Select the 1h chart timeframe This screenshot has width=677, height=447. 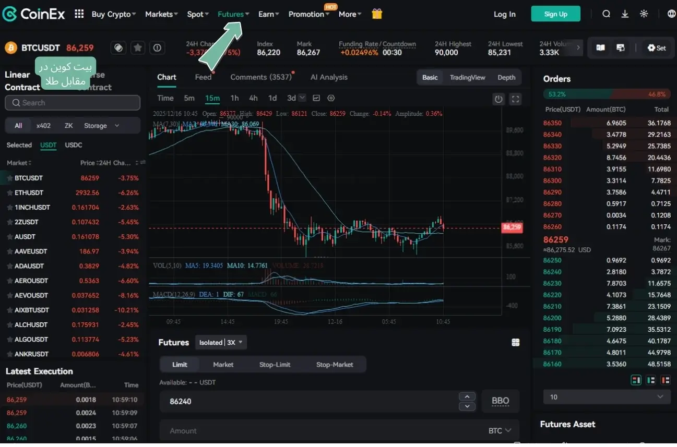pos(235,98)
